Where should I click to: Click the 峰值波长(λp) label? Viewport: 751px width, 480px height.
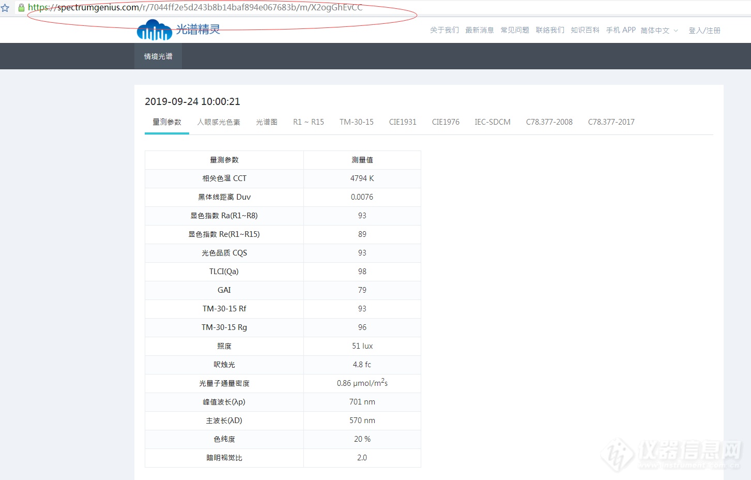pyautogui.click(x=224, y=402)
